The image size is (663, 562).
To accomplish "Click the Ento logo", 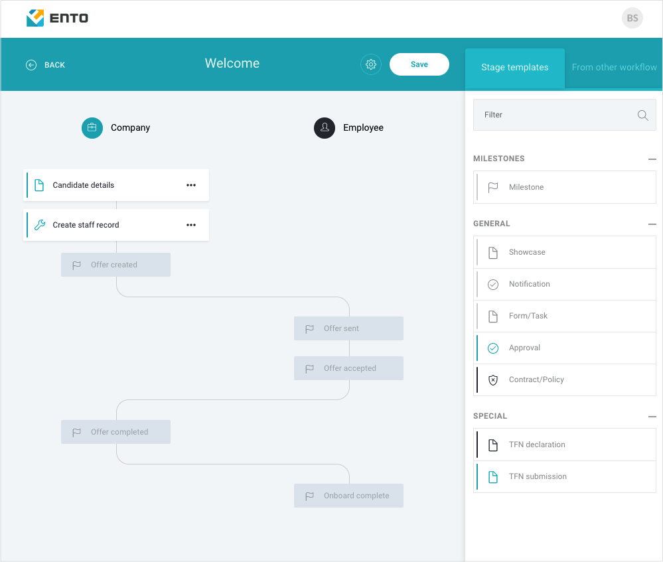I will (57, 18).
